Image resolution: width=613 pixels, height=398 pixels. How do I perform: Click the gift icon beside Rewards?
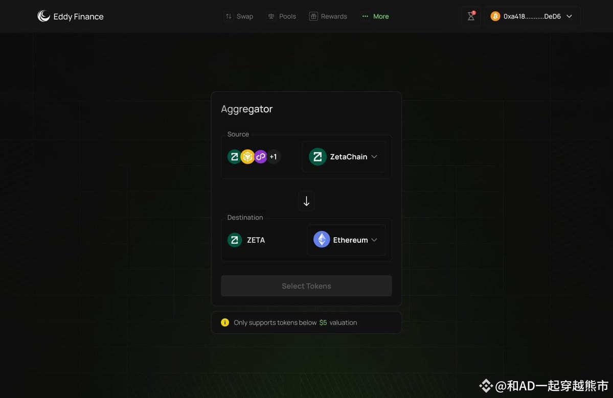pyautogui.click(x=313, y=16)
